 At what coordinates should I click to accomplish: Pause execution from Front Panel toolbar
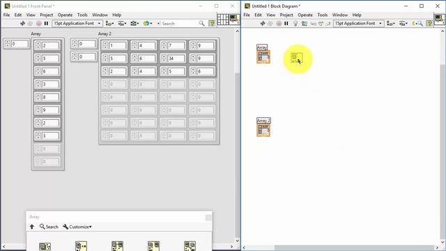(x=46, y=23)
